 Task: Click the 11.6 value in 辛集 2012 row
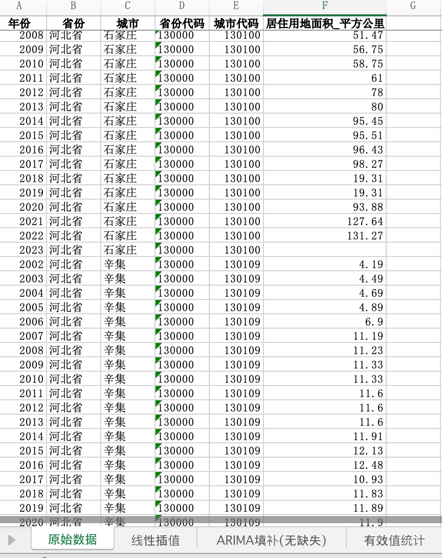click(x=325, y=407)
